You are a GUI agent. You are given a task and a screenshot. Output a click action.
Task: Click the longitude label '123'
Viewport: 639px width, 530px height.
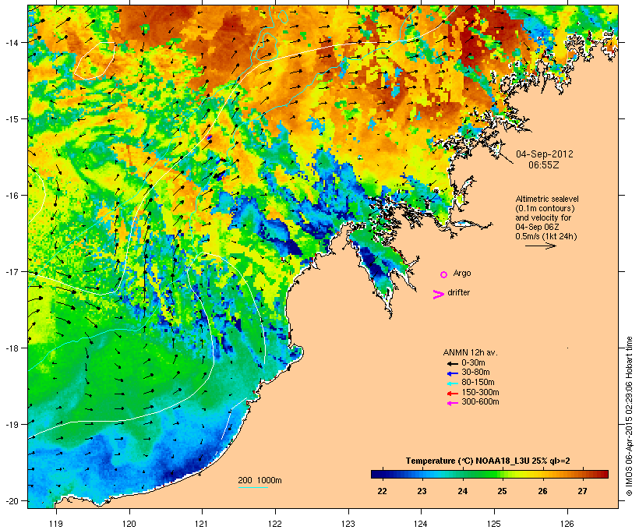pyautogui.click(x=348, y=523)
